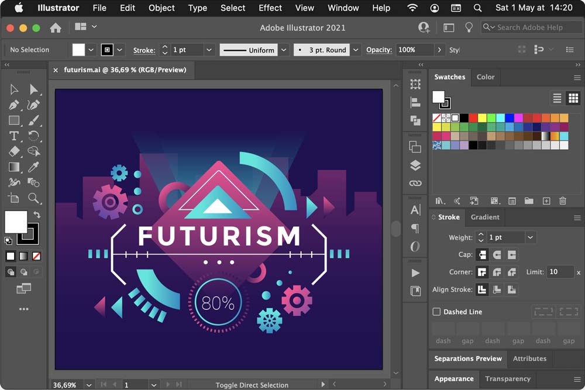The width and height of the screenshot is (585, 390).
Task: Pick the red color swatch
Action: 473,118
